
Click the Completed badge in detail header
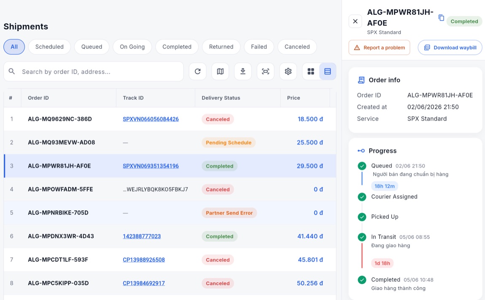click(464, 21)
